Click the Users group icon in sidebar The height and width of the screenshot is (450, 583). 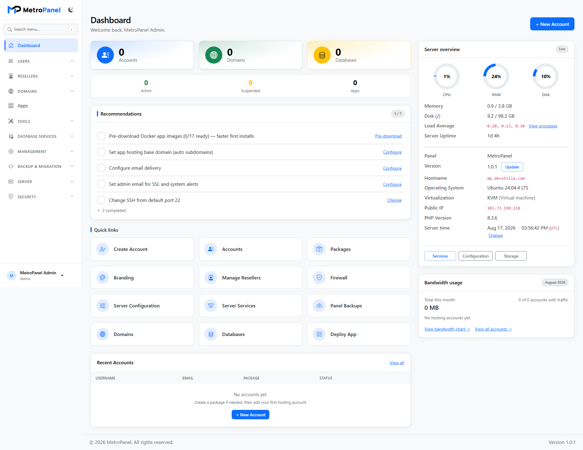click(11, 61)
